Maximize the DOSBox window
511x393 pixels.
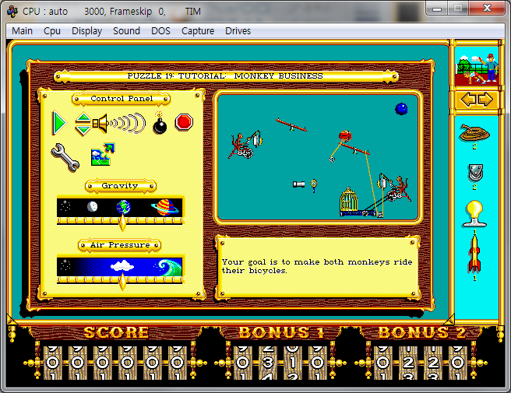pos(458,8)
